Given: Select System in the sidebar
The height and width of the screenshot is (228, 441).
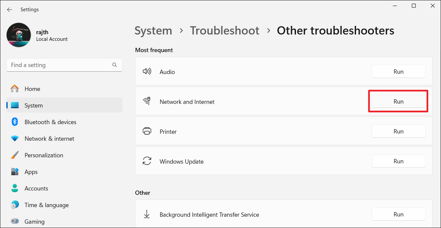Looking at the screenshot, I should pyautogui.click(x=34, y=106).
